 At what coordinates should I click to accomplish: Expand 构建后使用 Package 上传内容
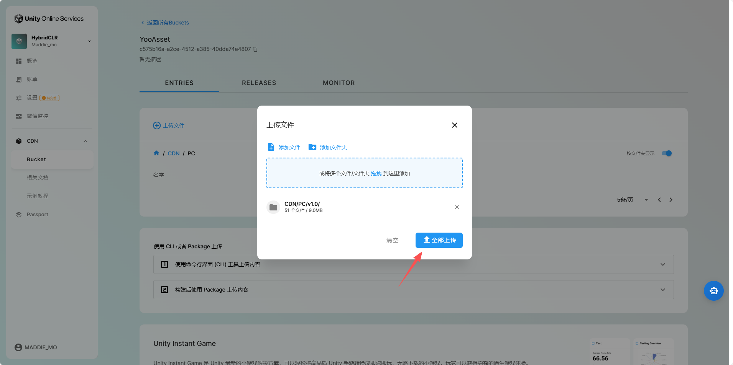tap(414, 290)
